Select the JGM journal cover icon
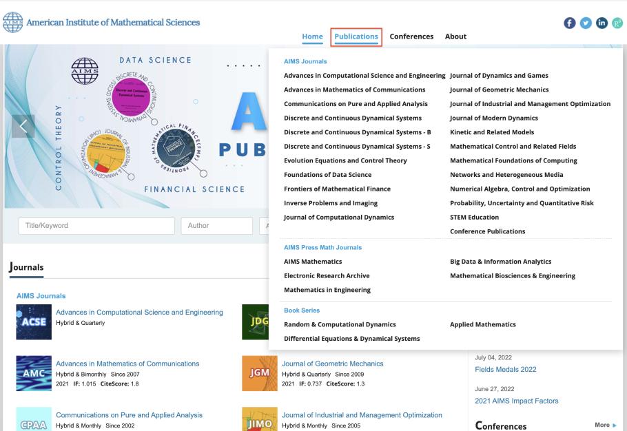This screenshot has height=431, width=627. [259, 373]
